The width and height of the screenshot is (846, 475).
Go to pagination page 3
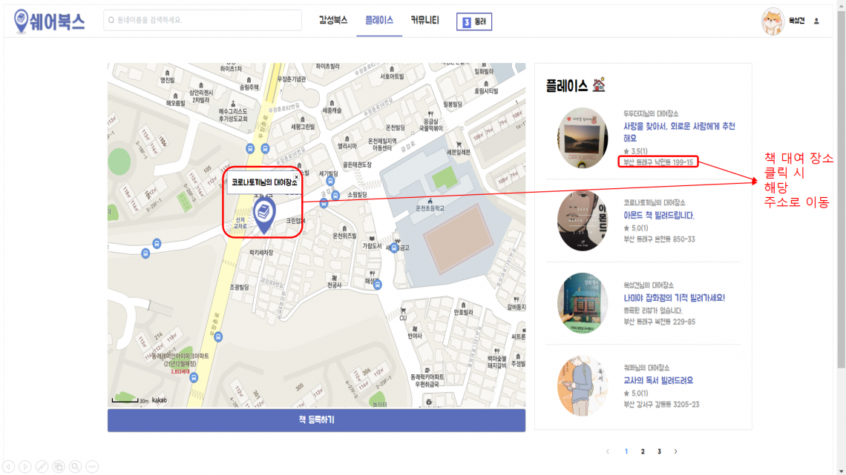tap(659, 451)
